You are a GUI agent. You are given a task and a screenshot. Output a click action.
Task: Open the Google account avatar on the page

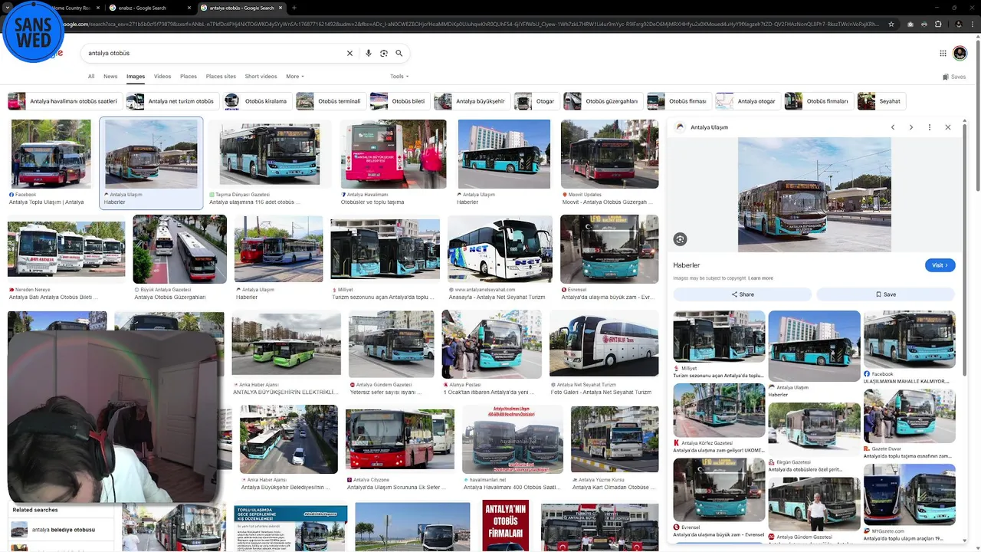[960, 53]
